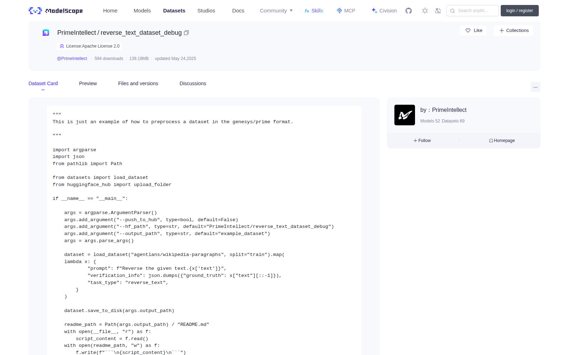Open the Docs page

(x=238, y=11)
